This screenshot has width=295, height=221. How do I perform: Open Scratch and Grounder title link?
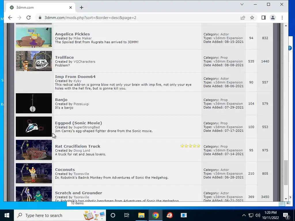(x=78, y=193)
